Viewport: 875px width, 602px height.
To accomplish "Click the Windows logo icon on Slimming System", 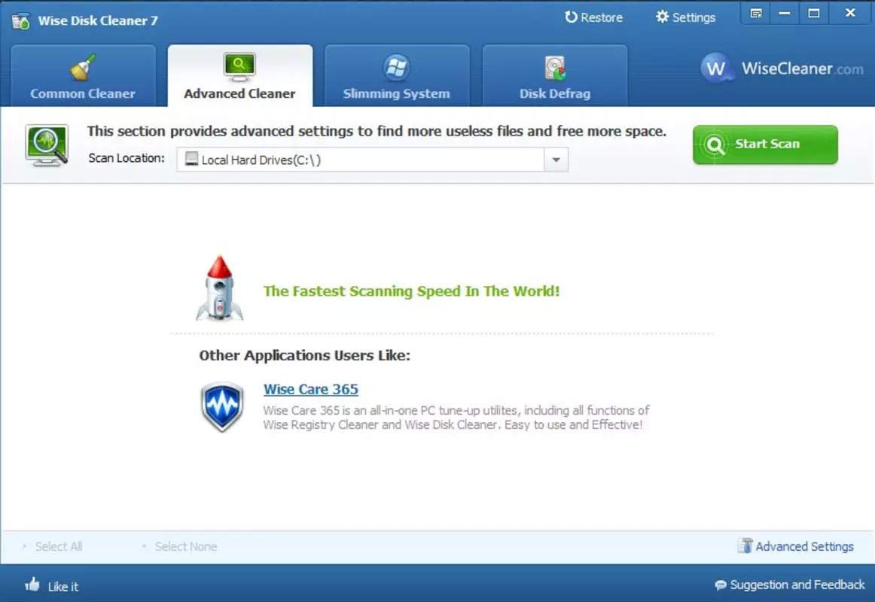I will [x=397, y=68].
